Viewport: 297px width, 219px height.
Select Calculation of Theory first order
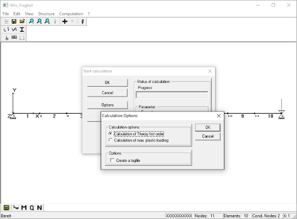click(136, 134)
